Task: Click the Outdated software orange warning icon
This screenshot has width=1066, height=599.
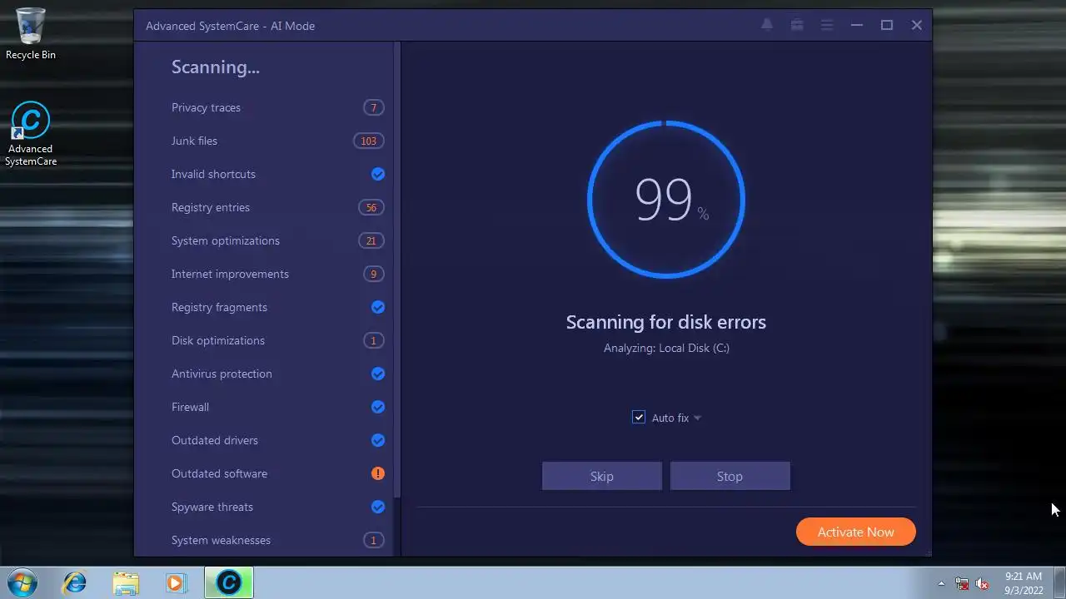Action: [x=378, y=473]
